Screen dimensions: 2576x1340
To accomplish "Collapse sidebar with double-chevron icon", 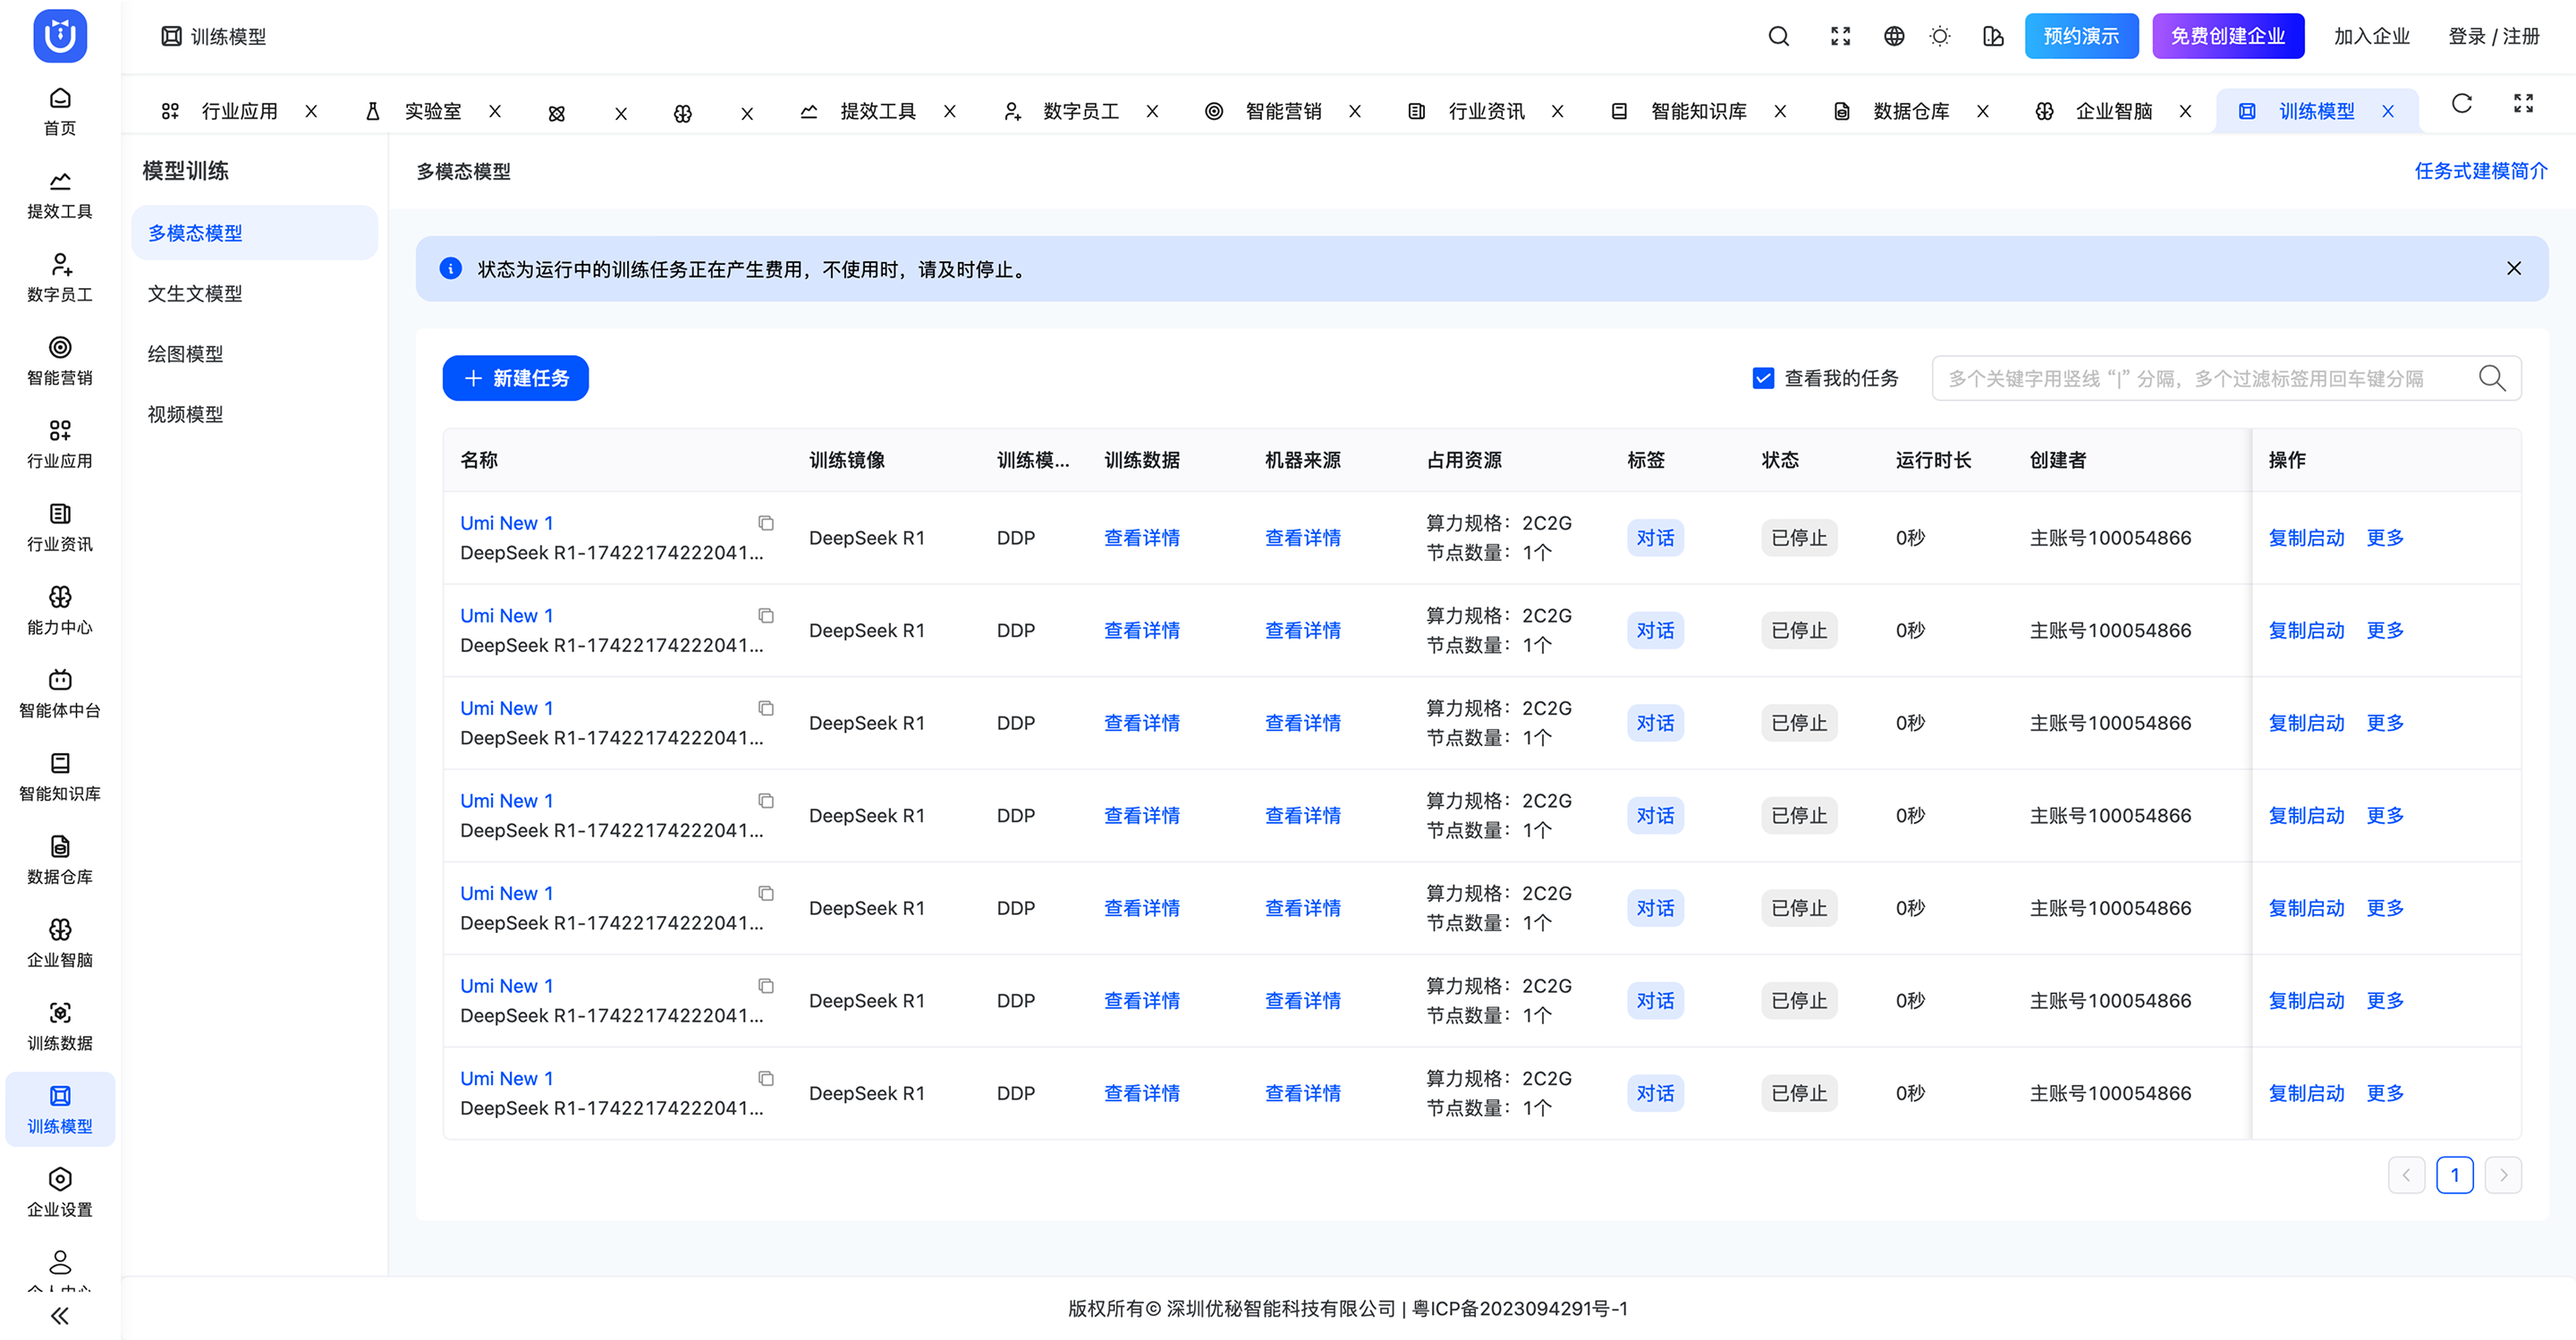I will coord(60,1315).
